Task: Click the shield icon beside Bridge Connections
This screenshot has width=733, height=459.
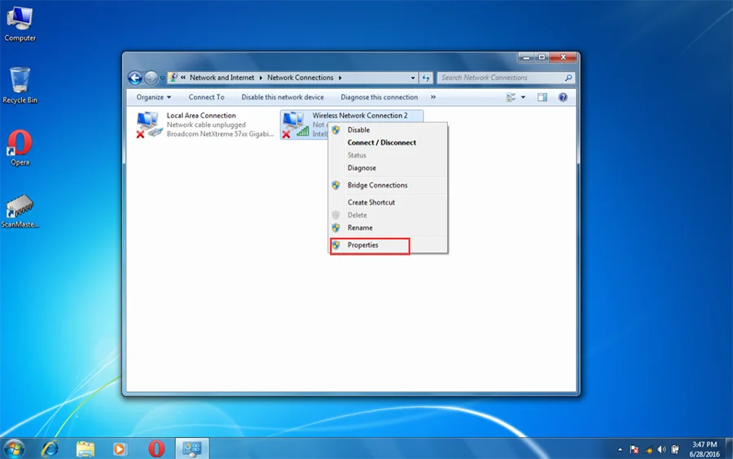Action: point(336,185)
